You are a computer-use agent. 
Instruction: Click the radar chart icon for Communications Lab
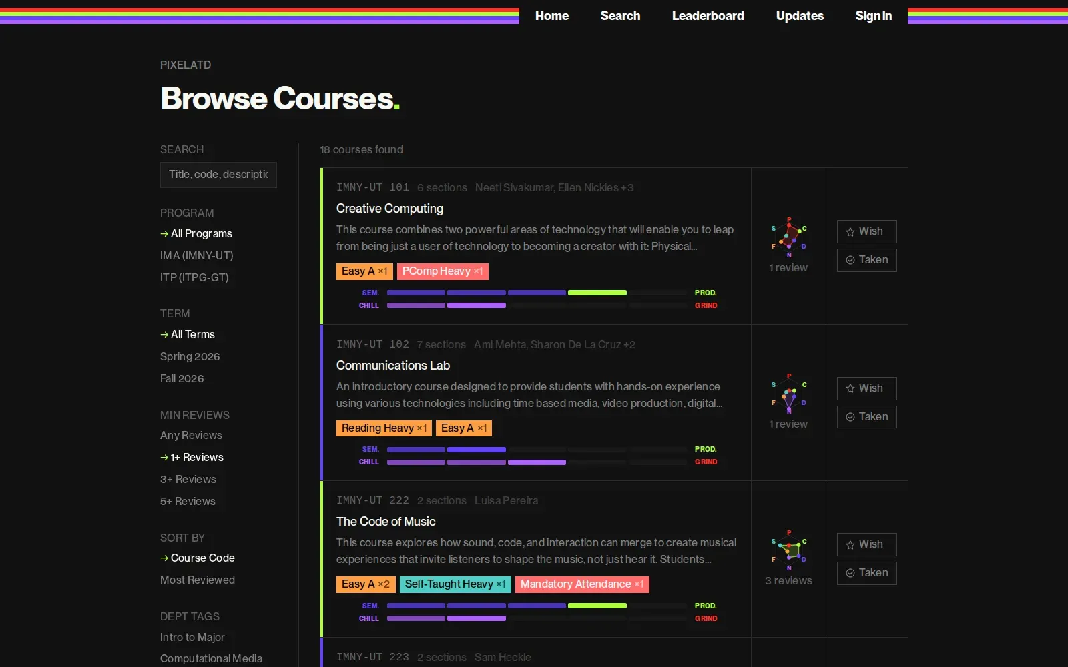tap(789, 394)
